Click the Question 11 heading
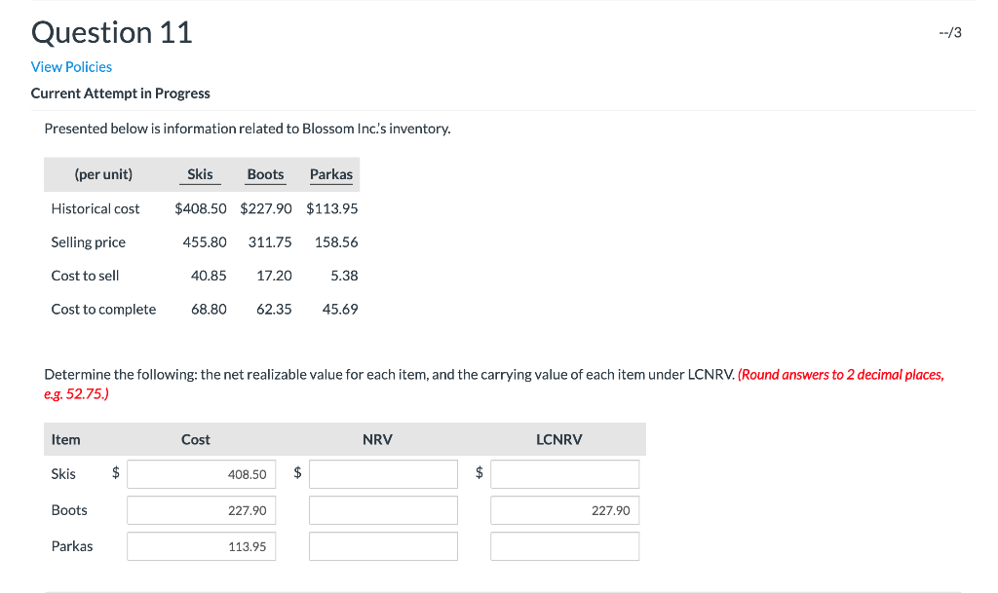The image size is (998, 593). click(x=111, y=32)
